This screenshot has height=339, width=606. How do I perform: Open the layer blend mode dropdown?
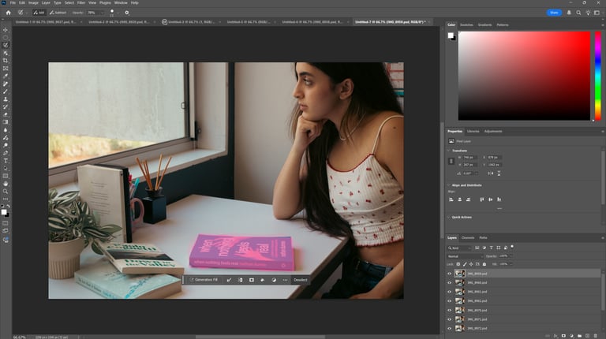[x=466, y=256]
